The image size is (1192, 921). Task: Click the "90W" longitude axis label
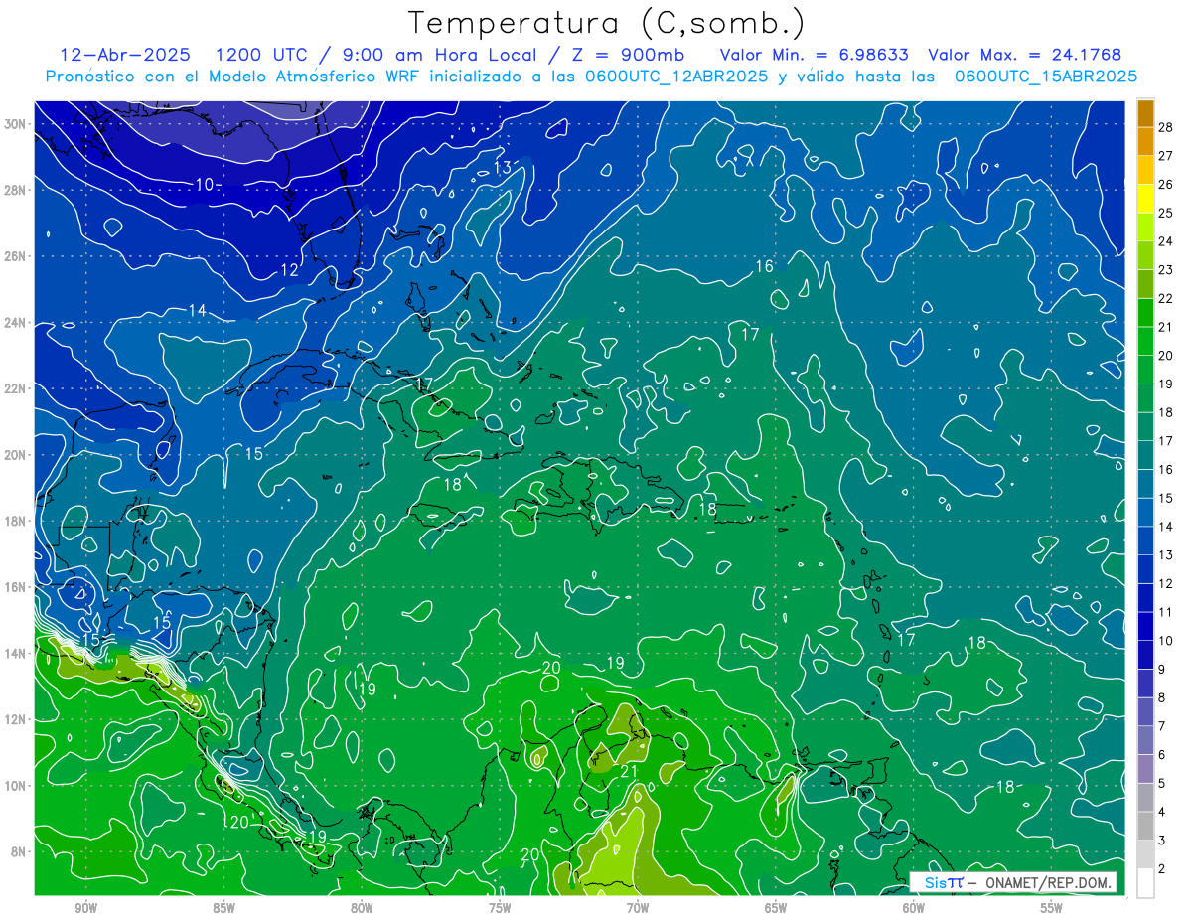[85, 908]
